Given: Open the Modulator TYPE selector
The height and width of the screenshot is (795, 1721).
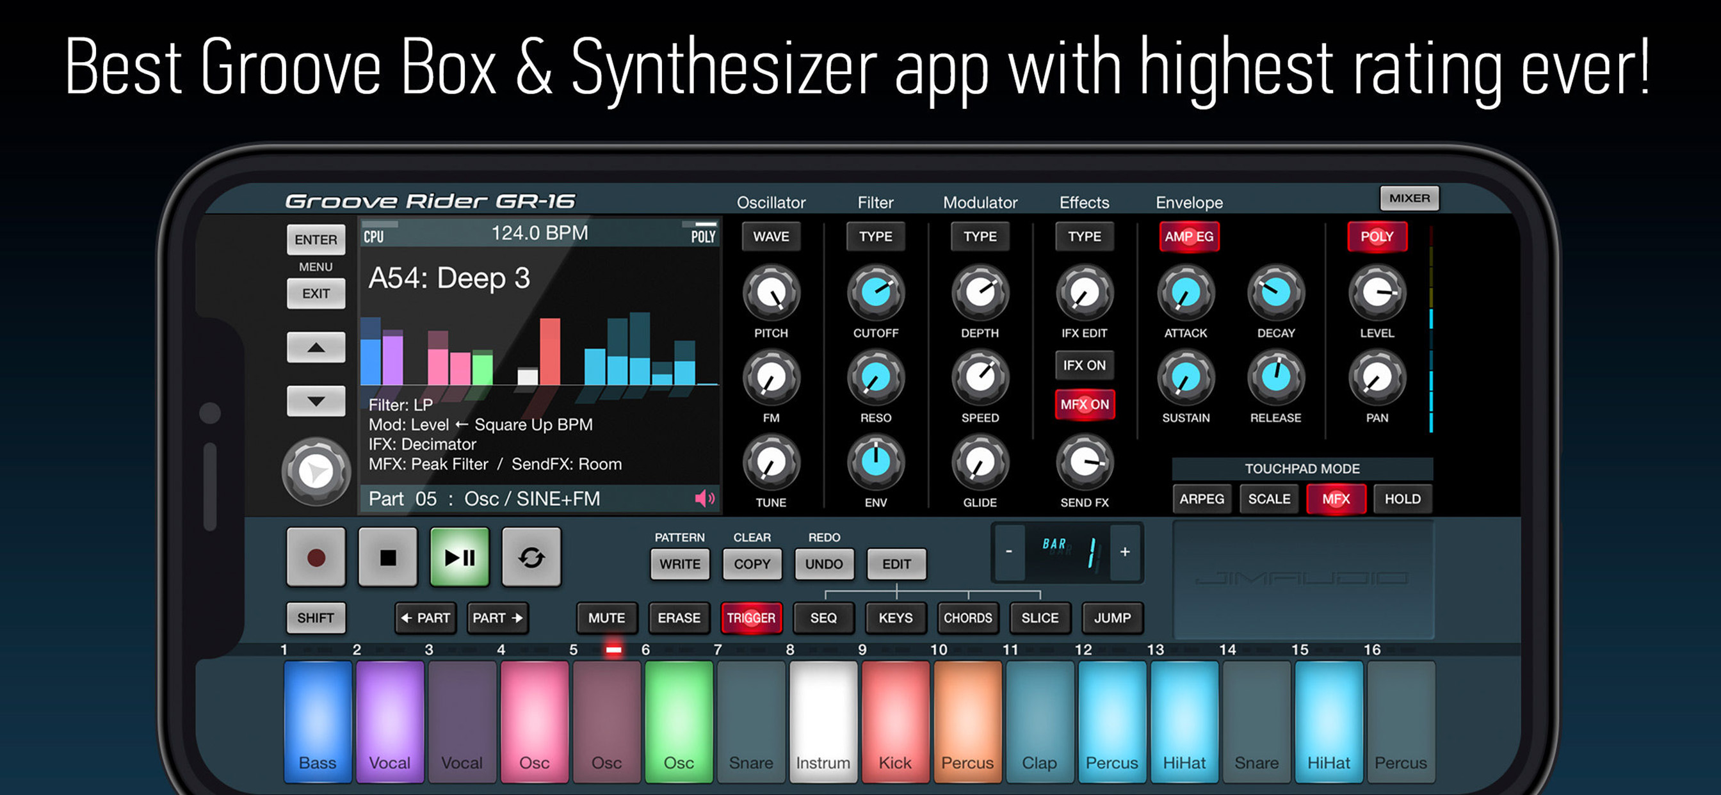Looking at the screenshot, I should tap(980, 236).
